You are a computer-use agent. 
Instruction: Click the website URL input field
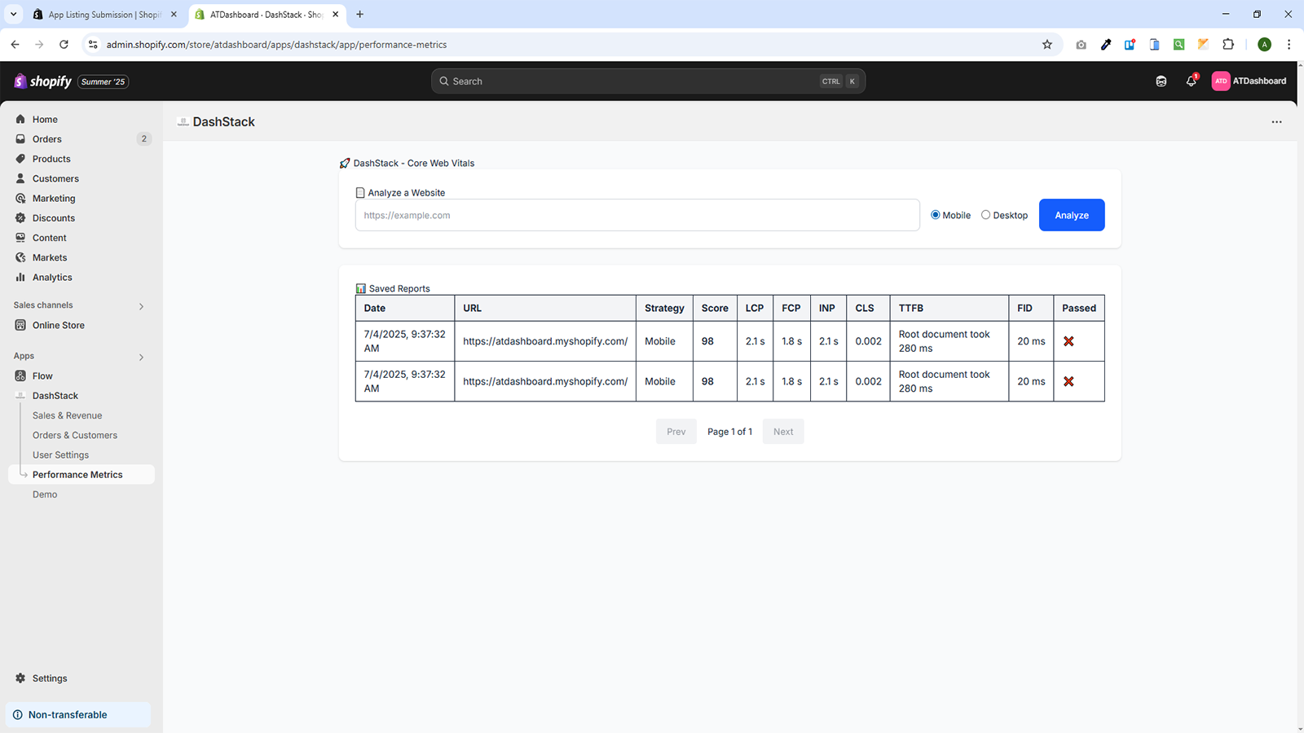[x=637, y=215]
